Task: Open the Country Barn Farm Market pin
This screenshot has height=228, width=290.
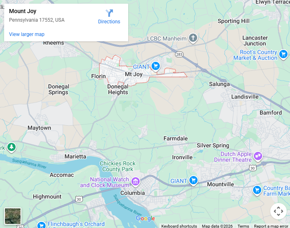Action: [x=257, y=190]
